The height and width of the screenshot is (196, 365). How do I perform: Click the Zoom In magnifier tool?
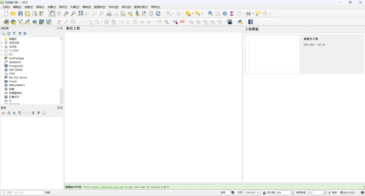click(x=66, y=14)
